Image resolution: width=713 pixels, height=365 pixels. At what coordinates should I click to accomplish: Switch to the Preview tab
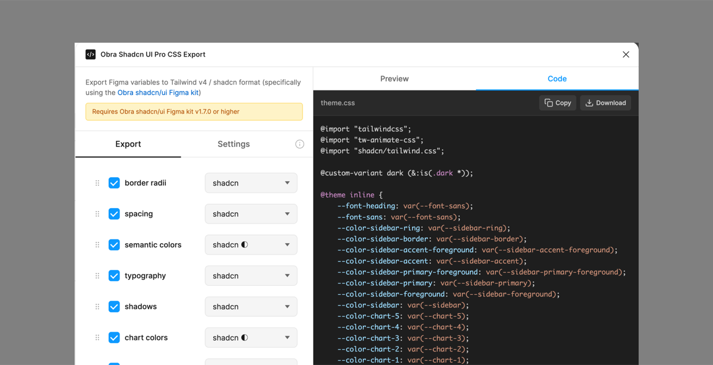tap(393, 78)
